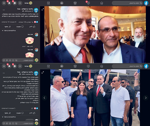This screenshot has width=150, height=126.
Task: Go to previous photo from group photo
Action: (x=44, y=98)
